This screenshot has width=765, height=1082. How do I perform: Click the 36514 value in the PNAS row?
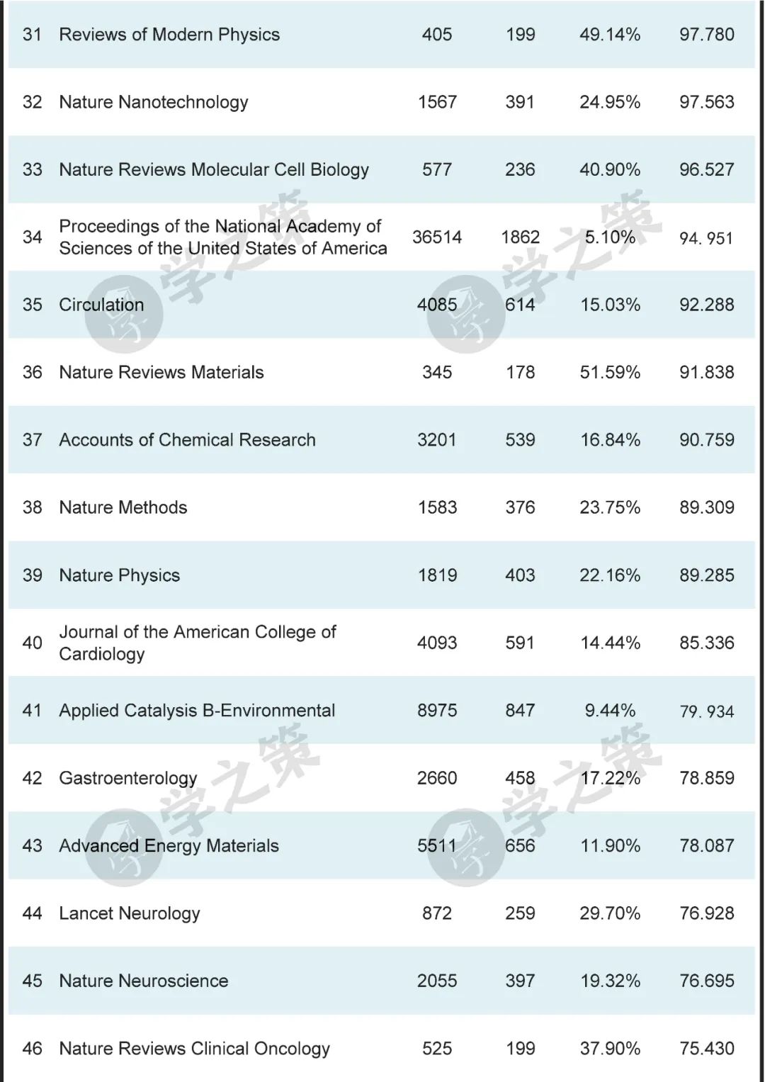437,237
